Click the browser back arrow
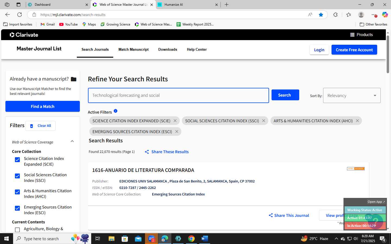This screenshot has width=391, height=244. tap(8, 15)
